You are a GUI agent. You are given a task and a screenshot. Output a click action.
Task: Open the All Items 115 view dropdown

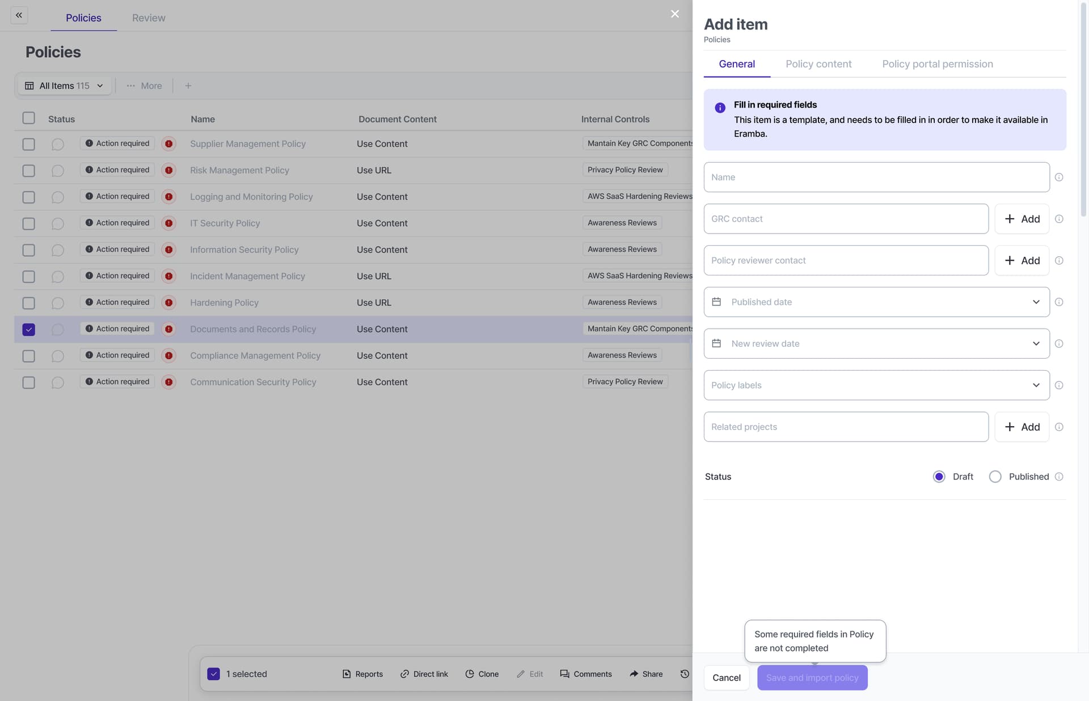(64, 86)
